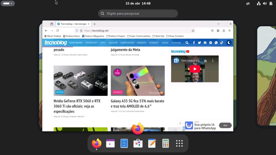This screenshot has height=155, width=276.
Task: Play the embedded YouTube video
Action: [195, 69]
